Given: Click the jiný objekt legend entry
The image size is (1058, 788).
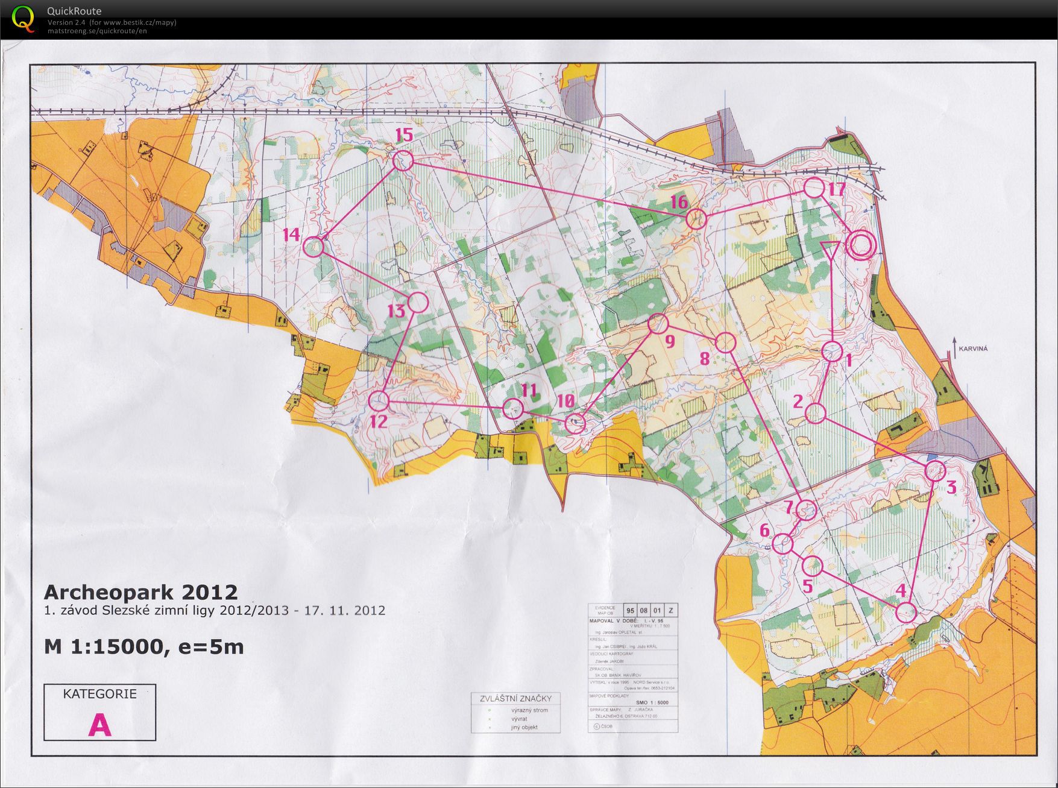Looking at the screenshot, I should coord(524,727).
